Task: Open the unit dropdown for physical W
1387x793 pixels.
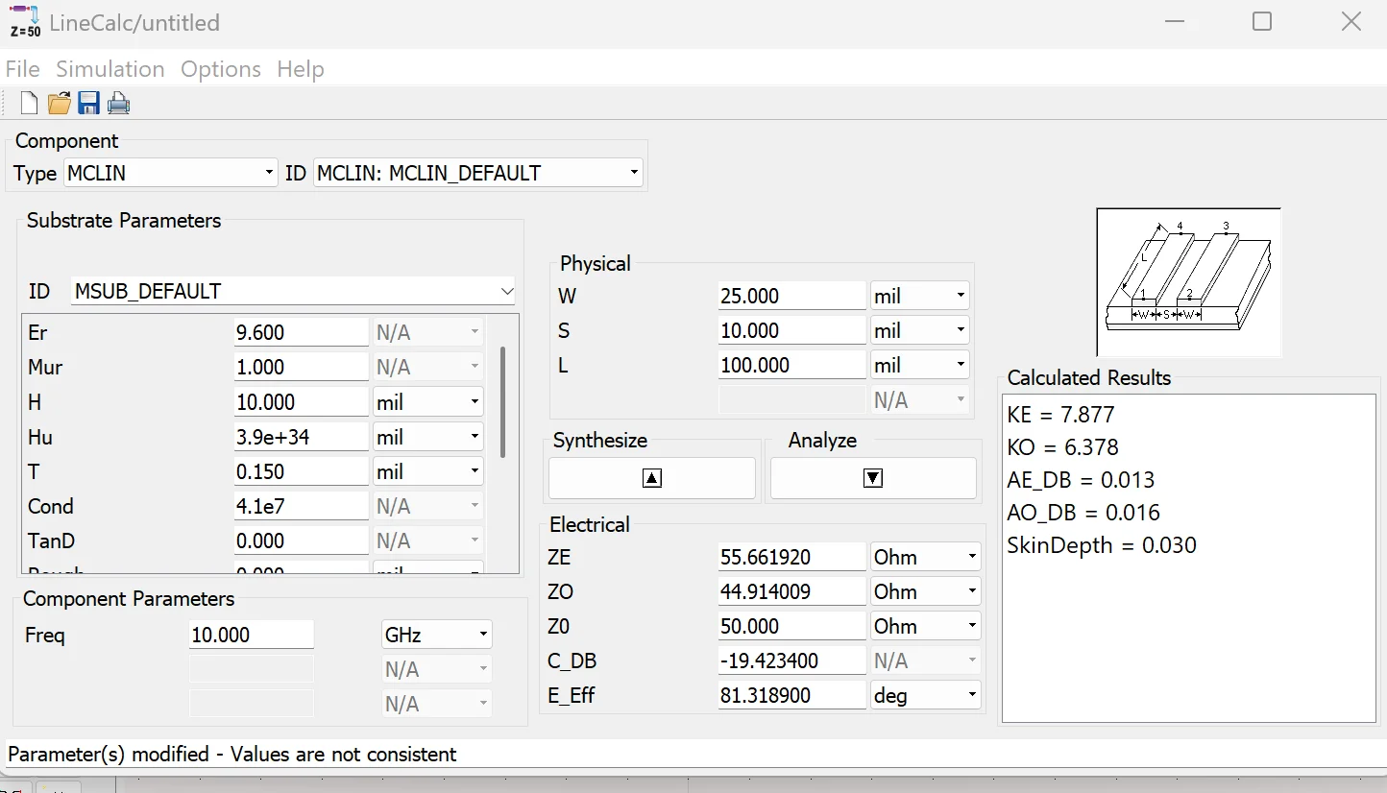Action: (919, 296)
